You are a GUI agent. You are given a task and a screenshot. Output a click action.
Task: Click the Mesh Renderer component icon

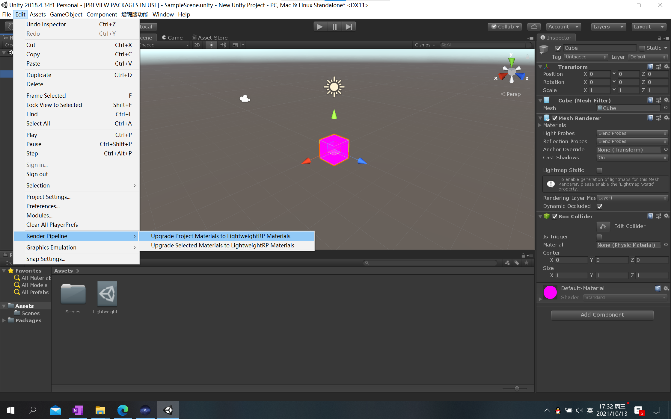click(x=546, y=118)
